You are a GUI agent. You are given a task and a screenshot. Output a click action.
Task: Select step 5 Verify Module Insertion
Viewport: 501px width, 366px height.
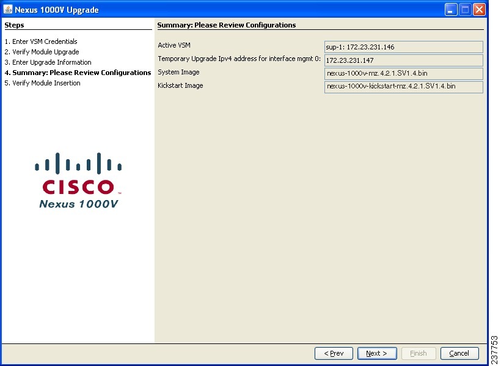[x=43, y=83]
